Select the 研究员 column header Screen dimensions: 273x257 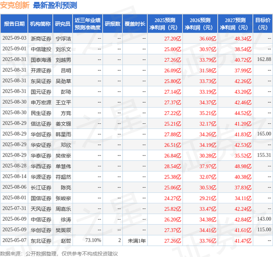click(x=63, y=24)
